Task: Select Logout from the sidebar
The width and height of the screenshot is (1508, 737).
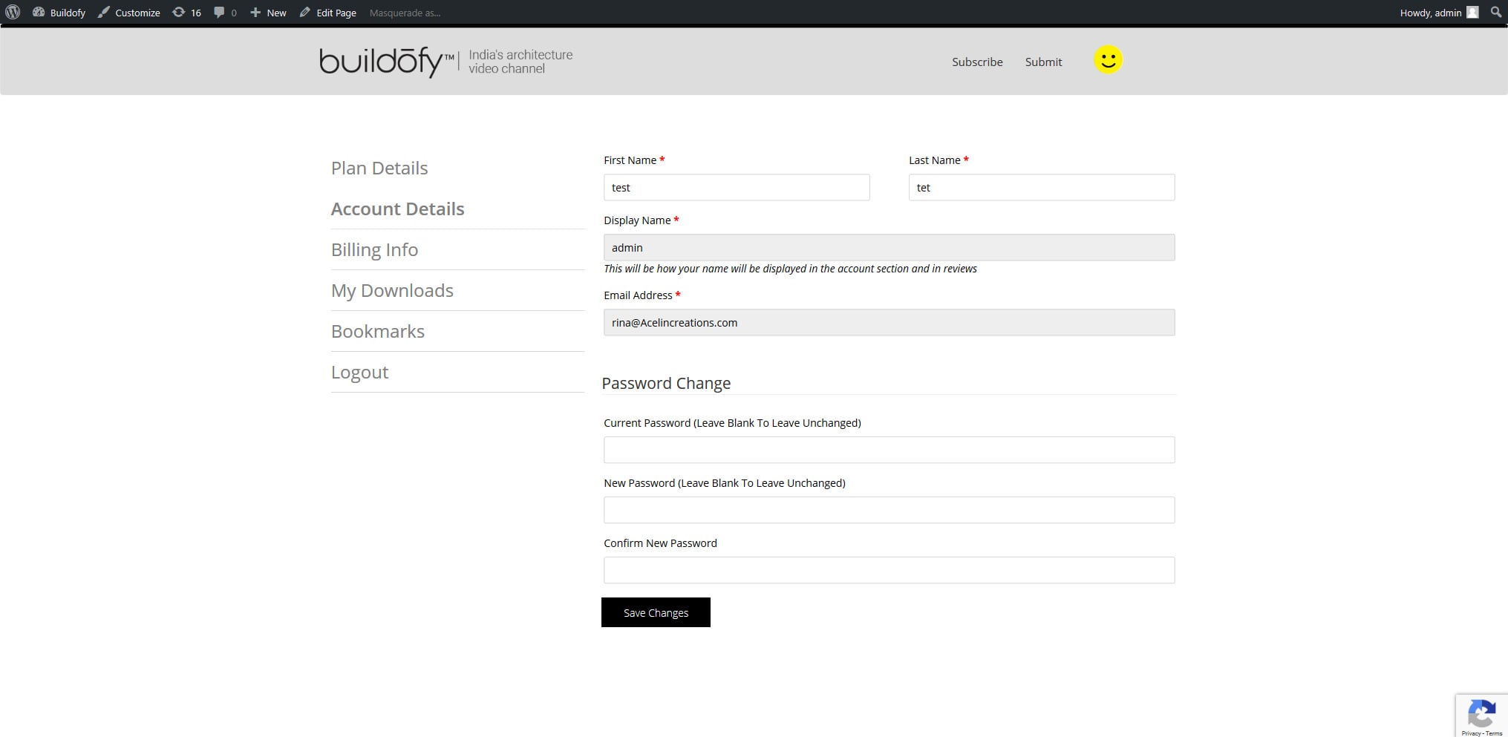Action: pos(359,372)
